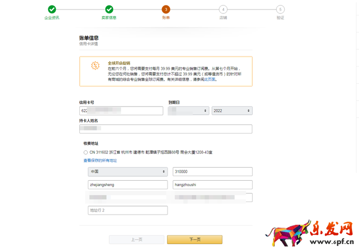Click the 地址行 2 input field
The width and height of the screenshot is (359, 252).
point(128,210)
